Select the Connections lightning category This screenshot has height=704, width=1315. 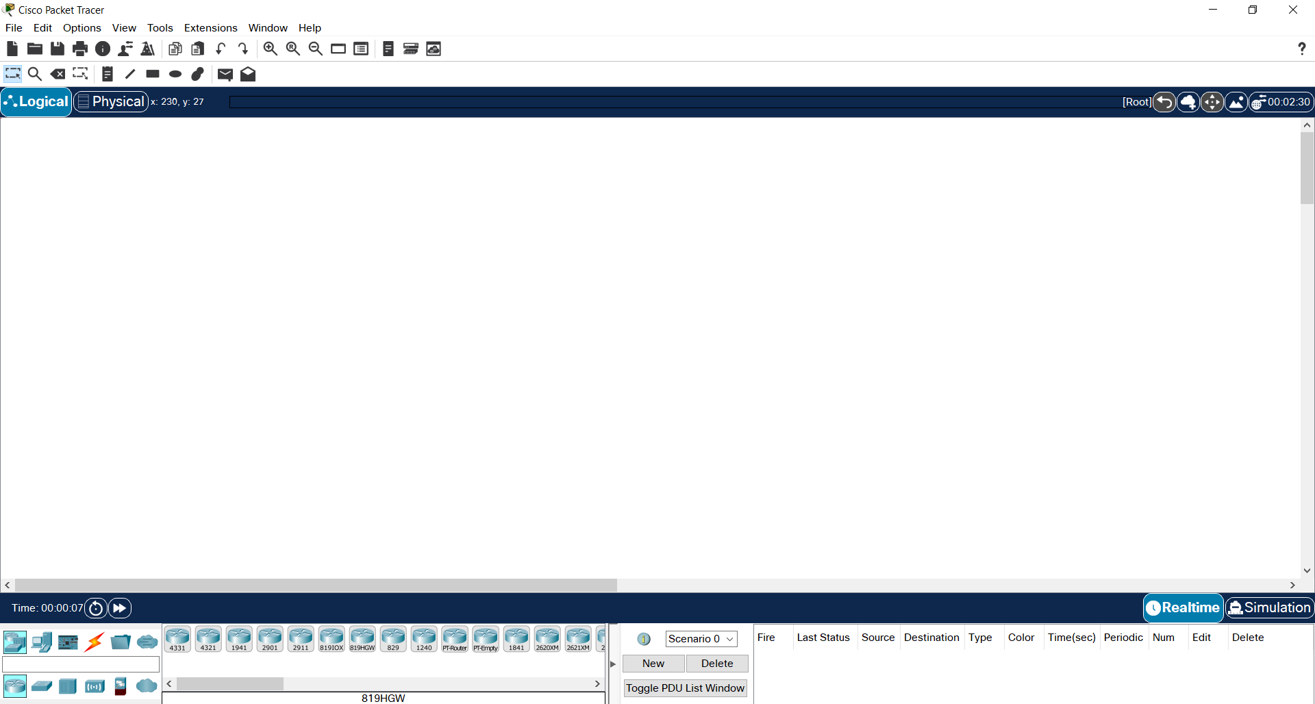[95, 642]
